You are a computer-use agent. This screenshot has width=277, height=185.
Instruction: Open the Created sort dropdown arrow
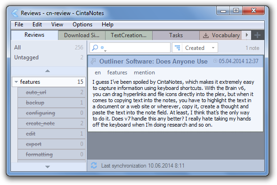coord(213,48)
